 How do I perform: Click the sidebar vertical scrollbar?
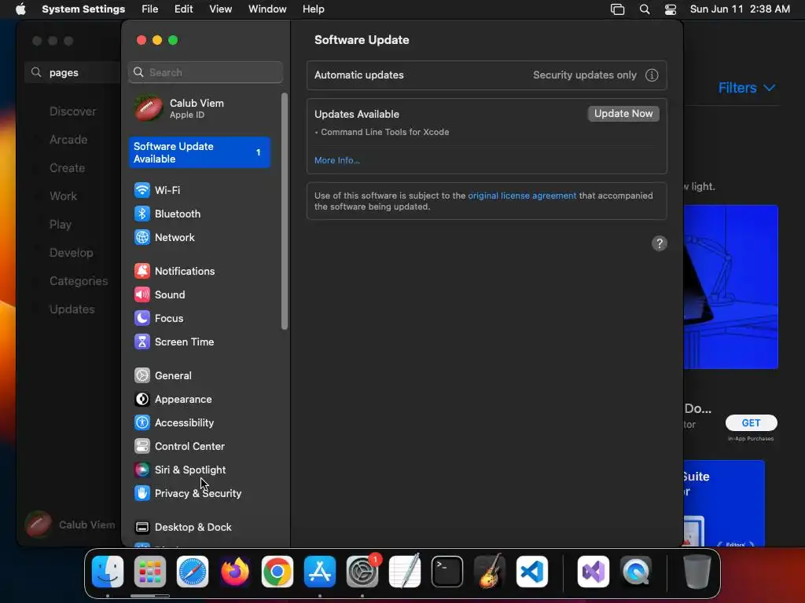point(285,211)
